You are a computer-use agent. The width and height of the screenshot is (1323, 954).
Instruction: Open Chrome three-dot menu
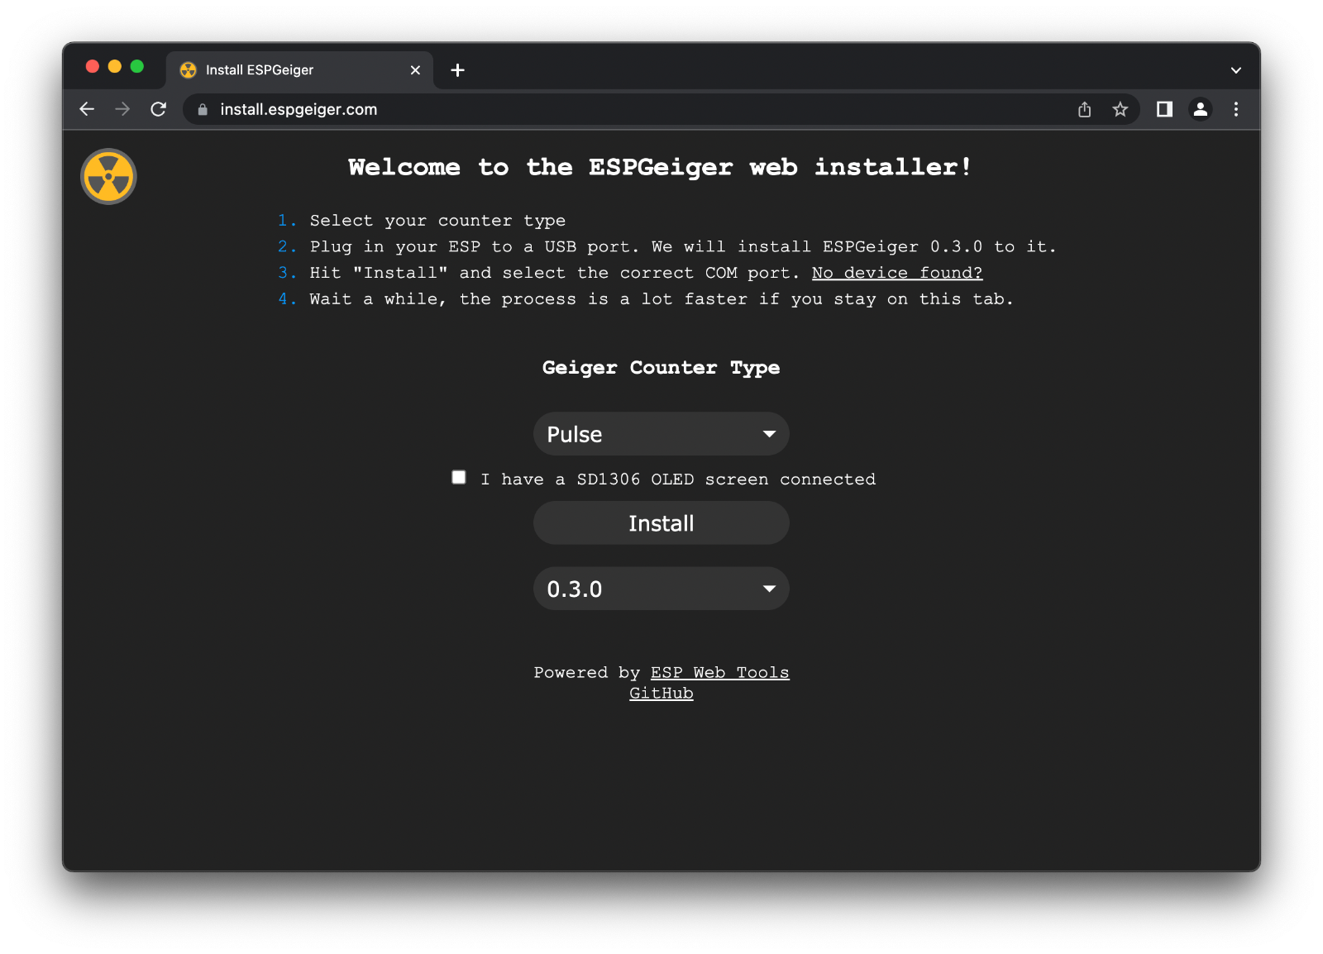pos(1236,109)
